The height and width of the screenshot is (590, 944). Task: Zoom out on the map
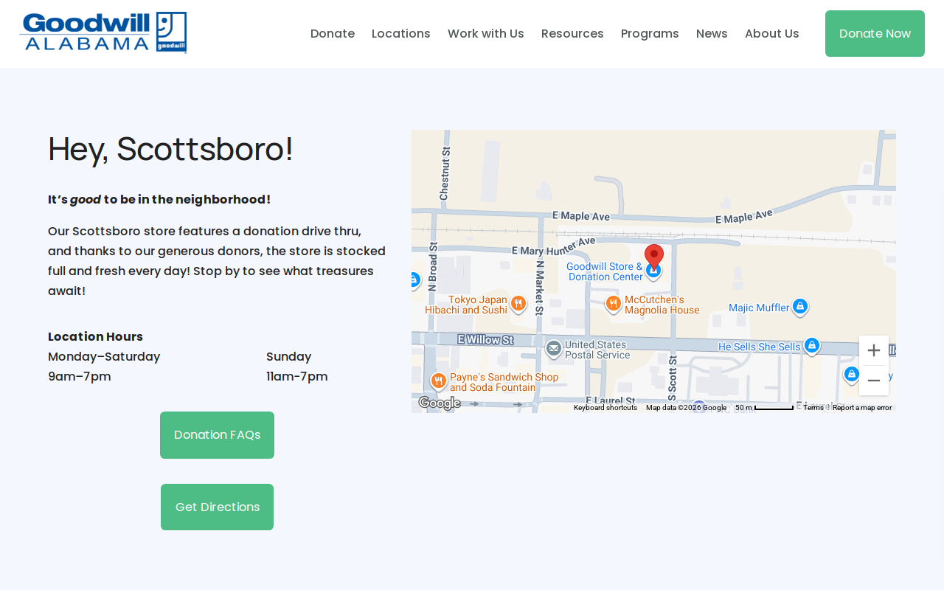pyautogui.click(x=874, y=381)
